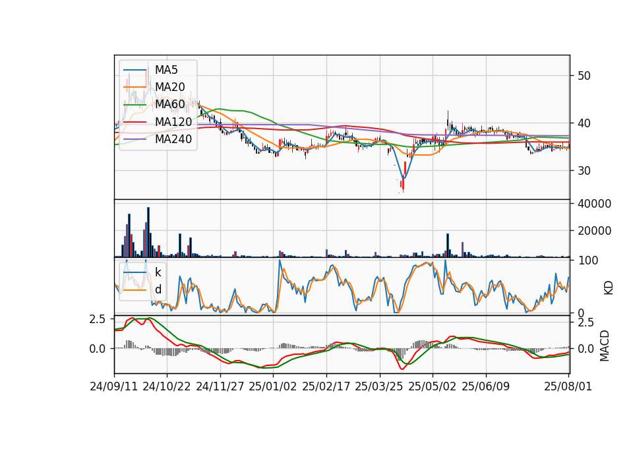Click the MA240 legend label
The width and height of the screenshot is (633, 455).
pyautogui.click(x=173, y=139)
